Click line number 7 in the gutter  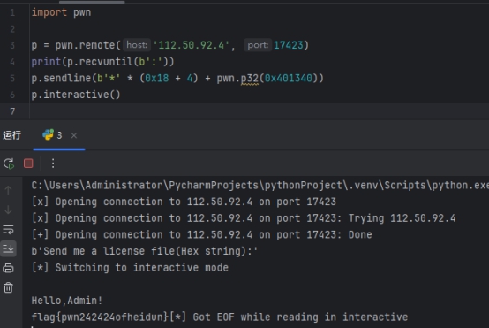tap(12, 111)
